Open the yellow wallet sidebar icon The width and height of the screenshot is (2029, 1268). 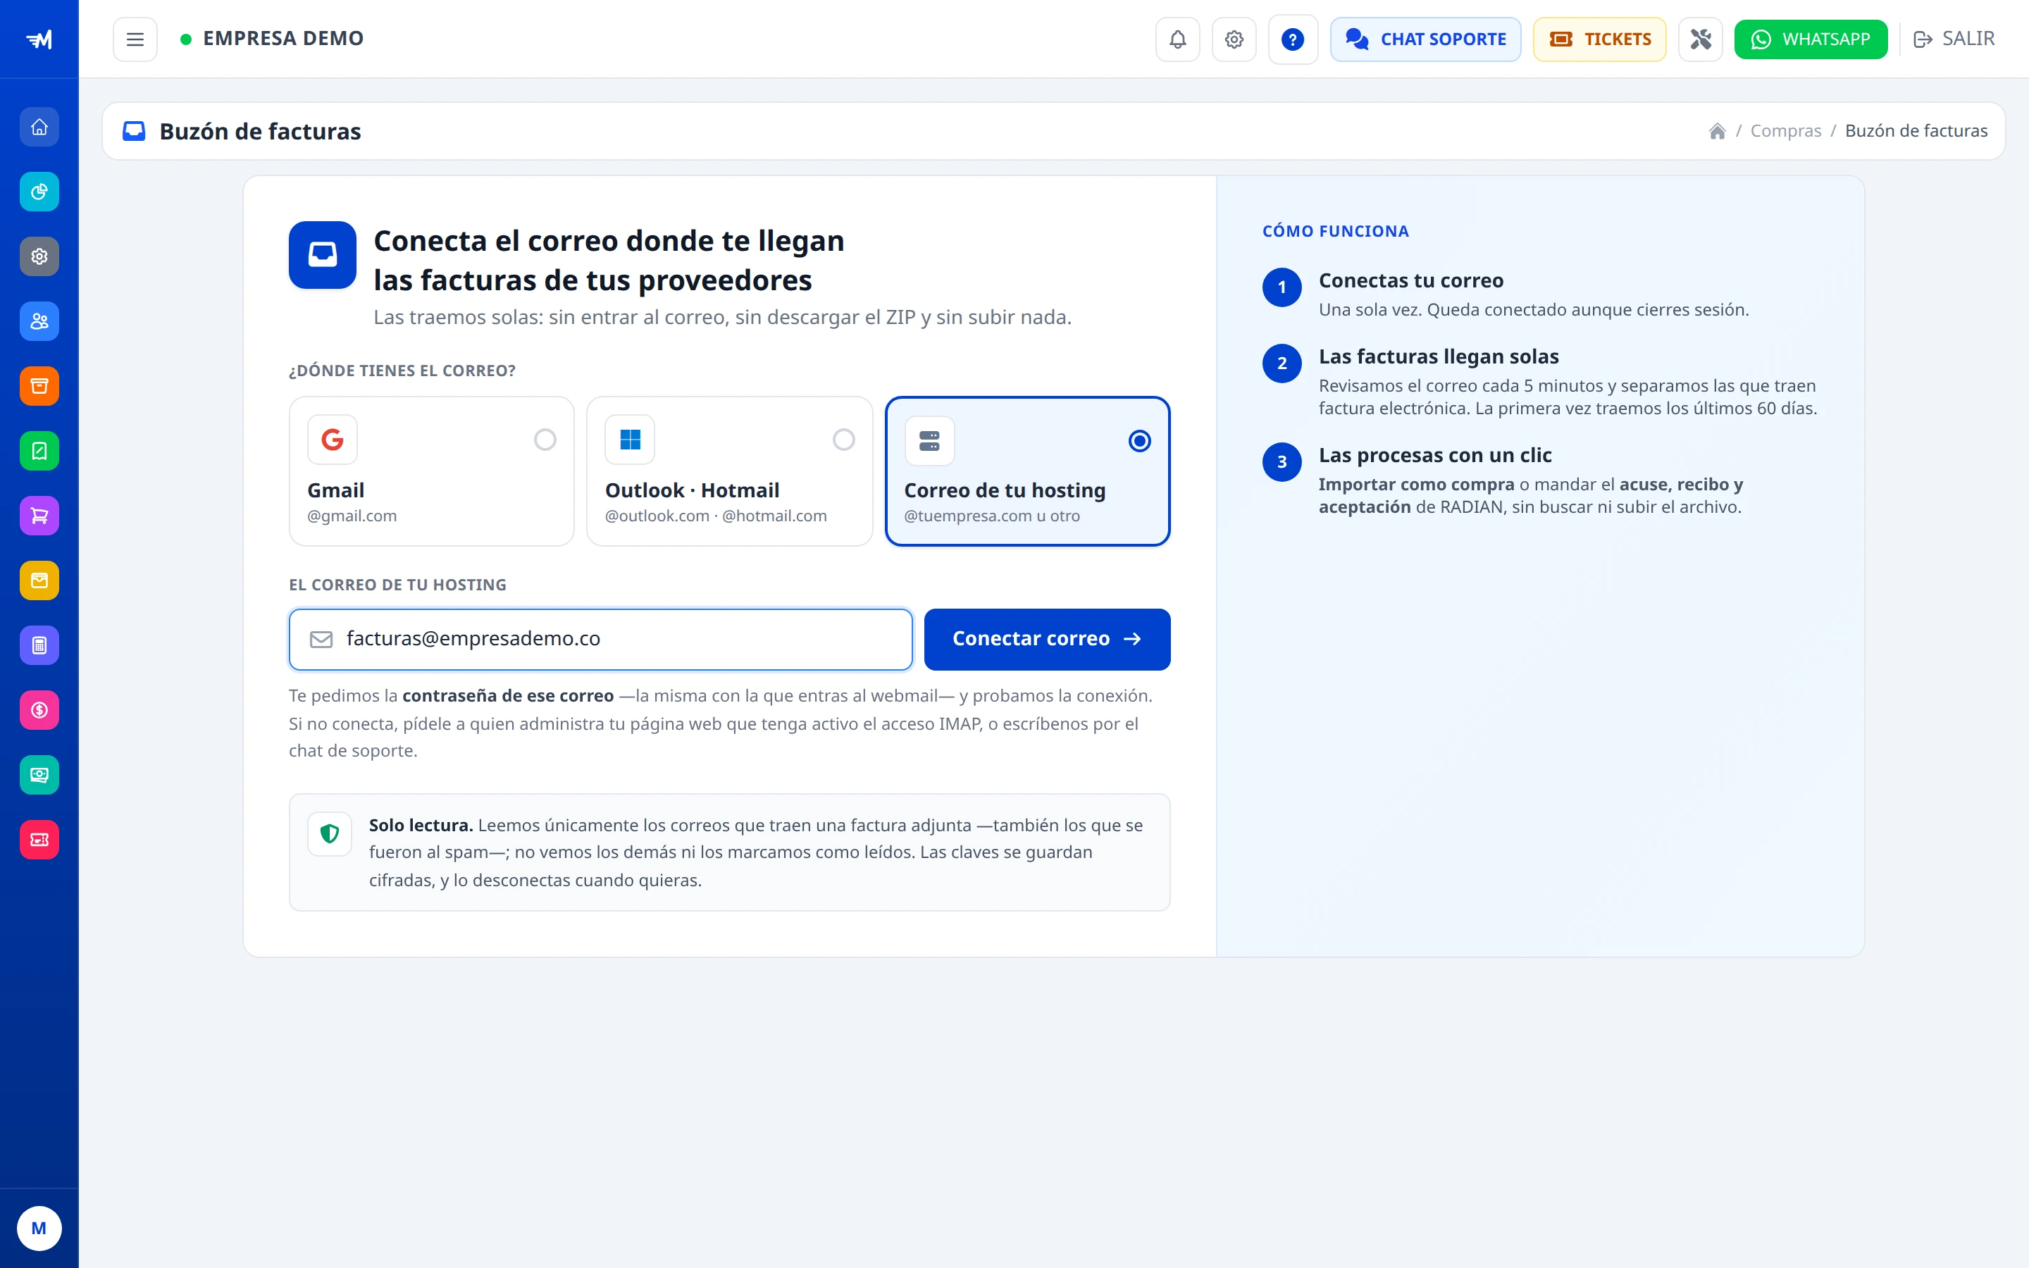[39, 580]
